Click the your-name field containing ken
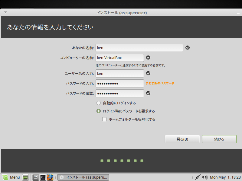 (139, 48)
